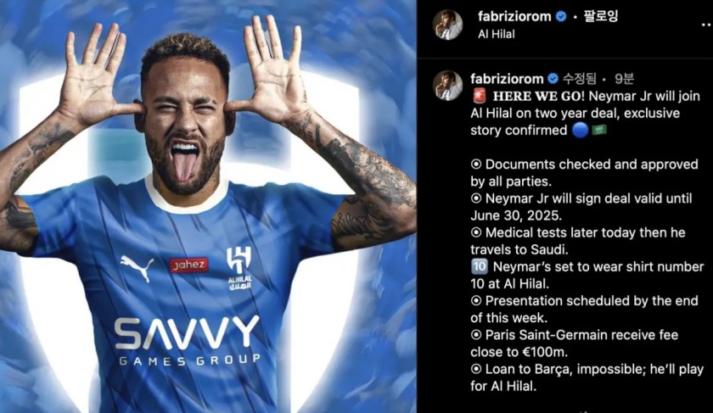Screen dimensions: 713x413
Task: Open the more options ellipsis menu
Action: [706, 25]
